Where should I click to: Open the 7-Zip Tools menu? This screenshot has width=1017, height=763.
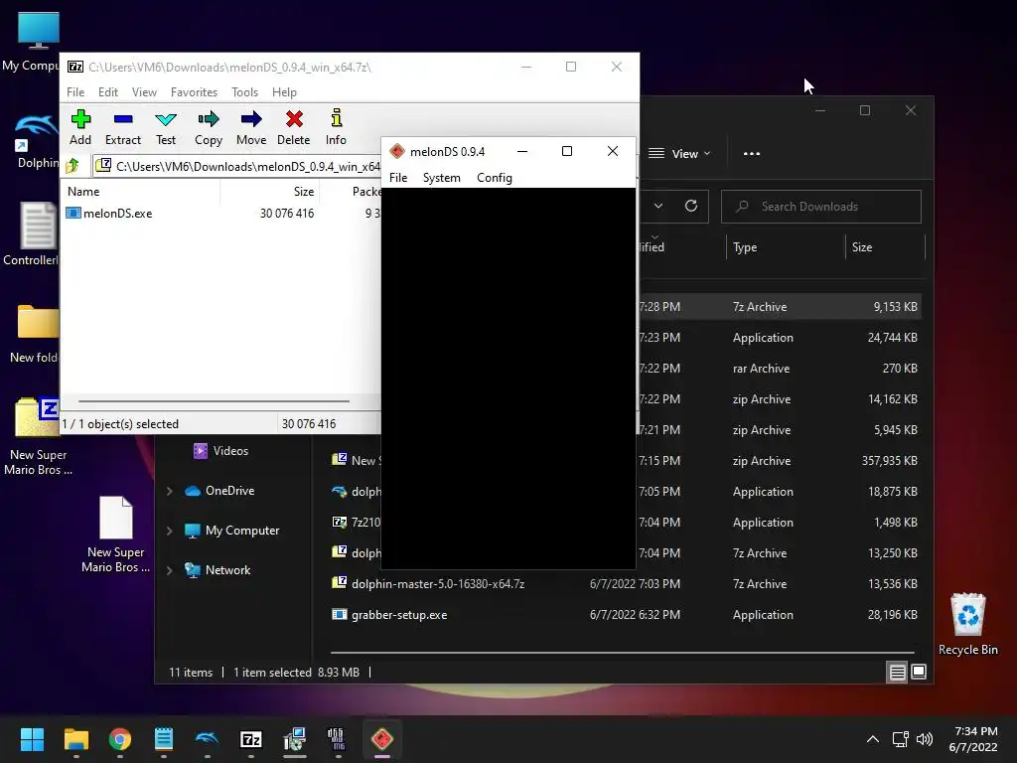point(244,92)
